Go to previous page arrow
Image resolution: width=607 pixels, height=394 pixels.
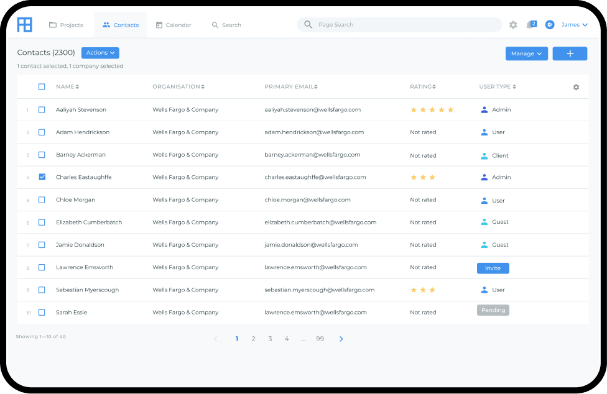tap(216, 339)
